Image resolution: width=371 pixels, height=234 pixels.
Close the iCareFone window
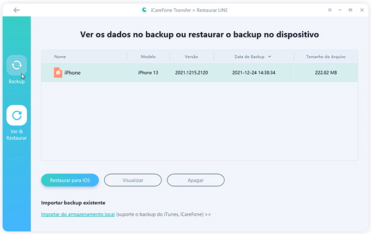pyautogui.click(x=362, y=10)
